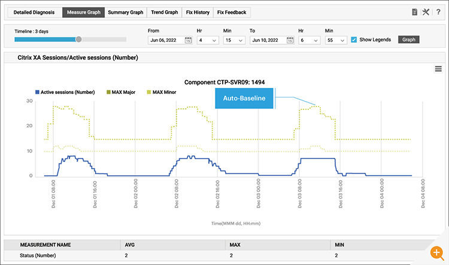
Task: Click the Auto-Baseline callout label
Action: (x=244, y=98)
